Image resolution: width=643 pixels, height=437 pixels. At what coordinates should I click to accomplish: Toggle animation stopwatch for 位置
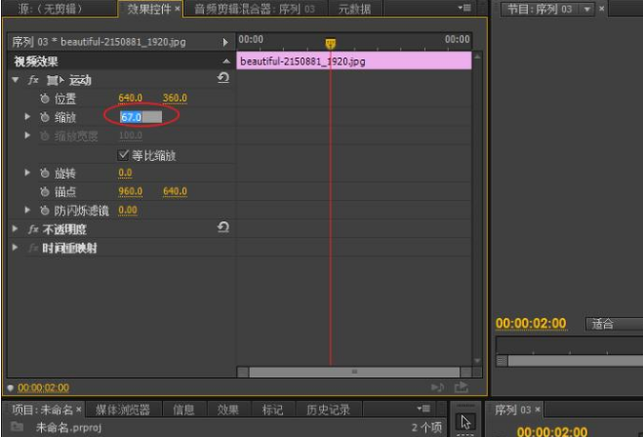click(45, 99)
